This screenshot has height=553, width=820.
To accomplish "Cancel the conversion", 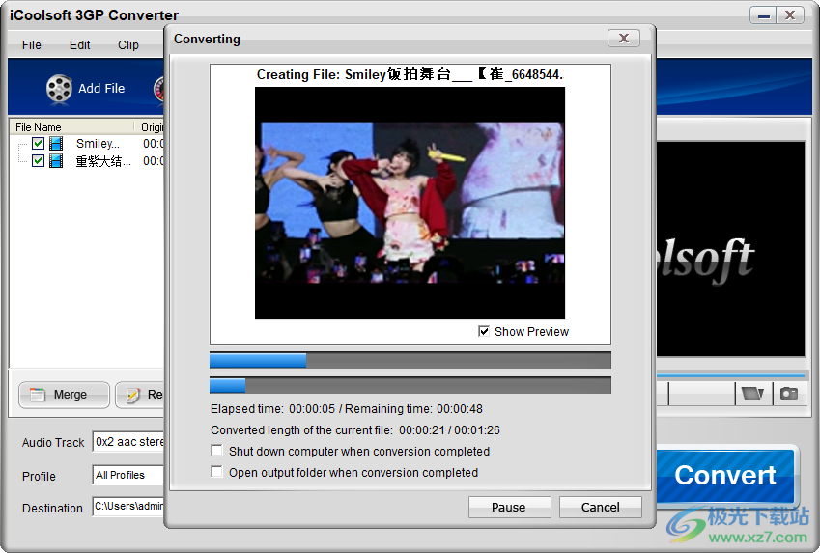I will 601,507.
